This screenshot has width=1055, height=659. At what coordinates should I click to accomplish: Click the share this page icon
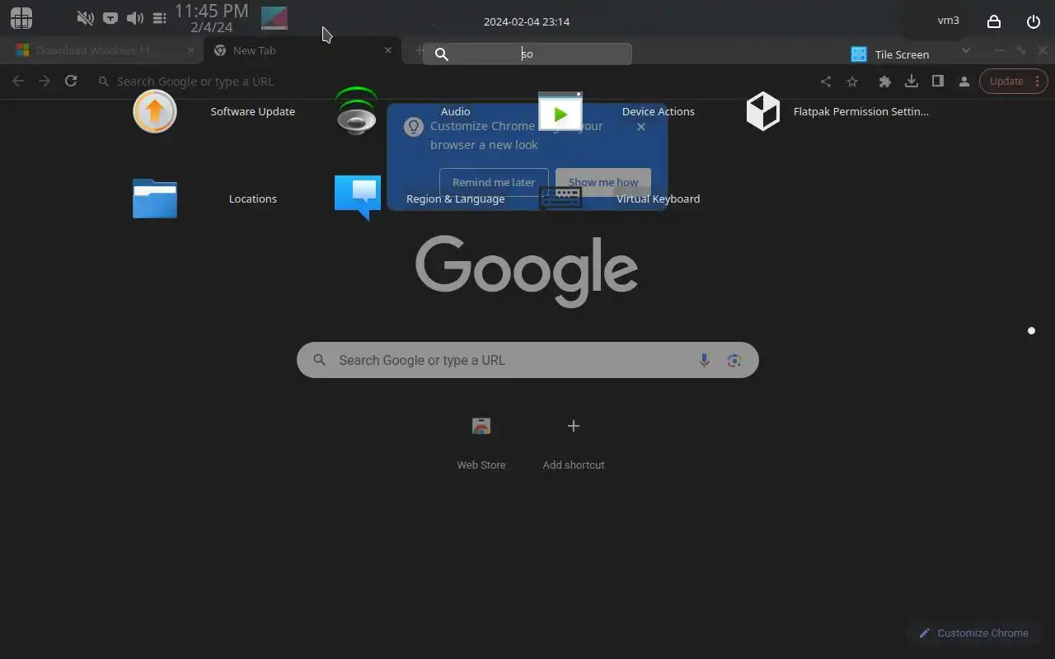[x=826, y=81]
